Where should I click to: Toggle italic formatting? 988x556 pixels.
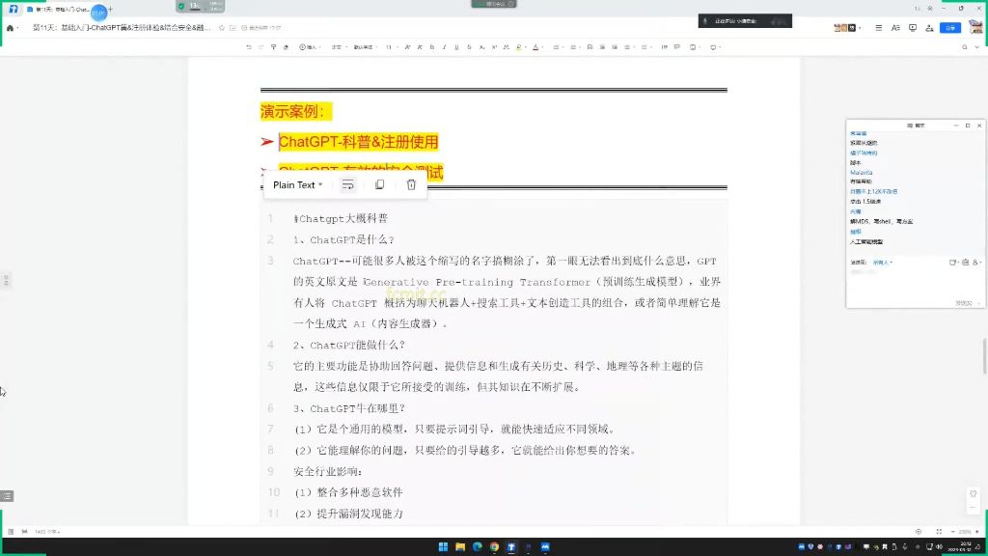(444, 47)
